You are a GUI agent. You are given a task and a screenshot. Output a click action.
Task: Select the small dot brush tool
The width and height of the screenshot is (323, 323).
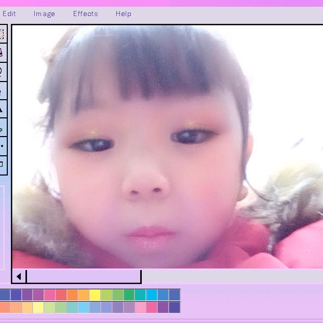click(x=3, y=146)
